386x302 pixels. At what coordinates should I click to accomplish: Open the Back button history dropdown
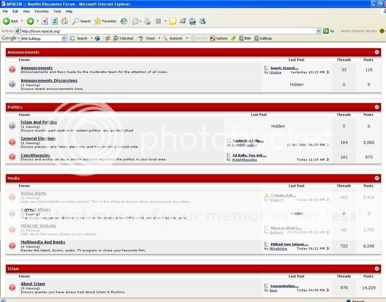[22, 21]
